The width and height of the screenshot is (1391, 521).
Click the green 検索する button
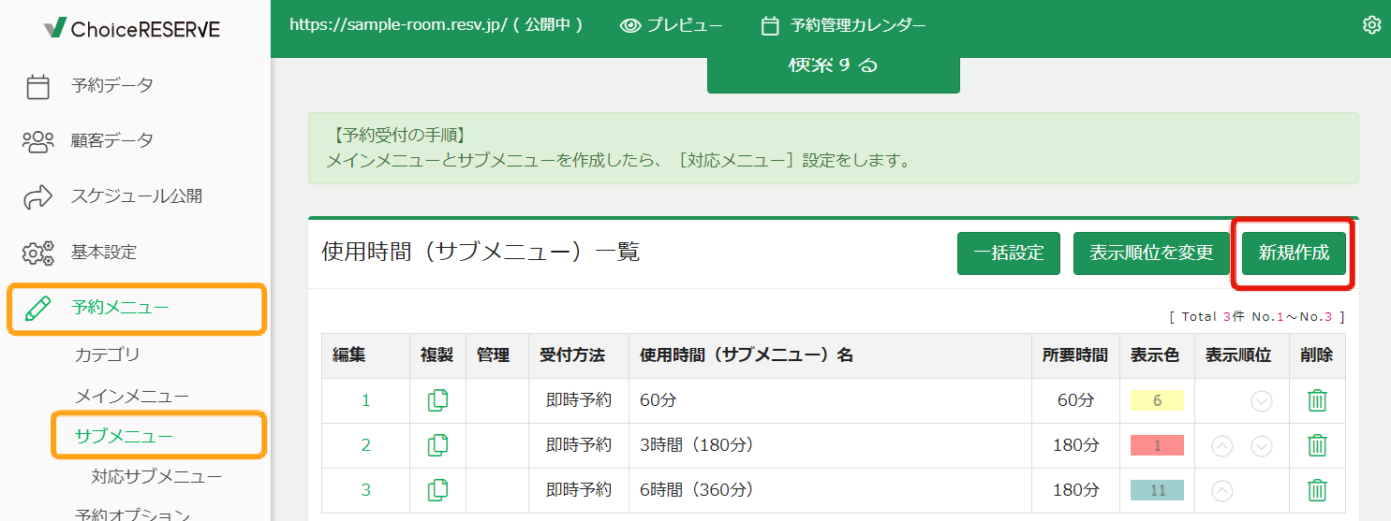coord(834,75)
